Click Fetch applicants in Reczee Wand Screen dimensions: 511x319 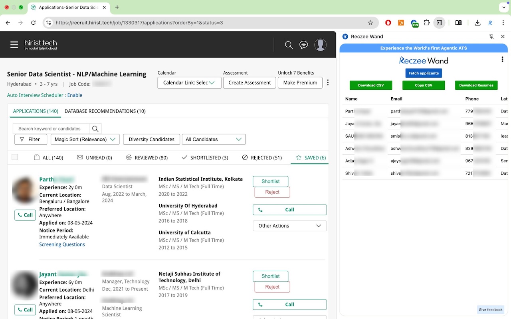424,73
